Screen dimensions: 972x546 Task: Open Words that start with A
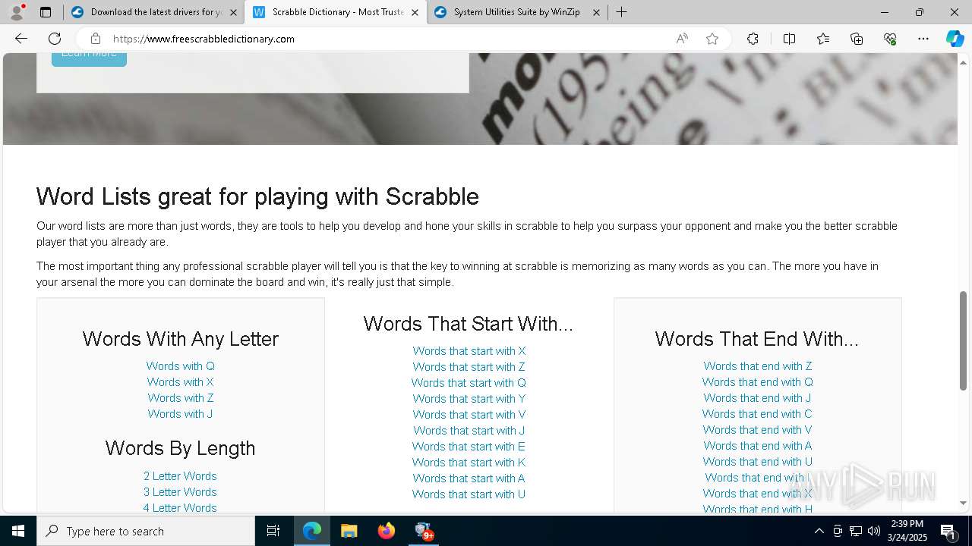(469, 479)
